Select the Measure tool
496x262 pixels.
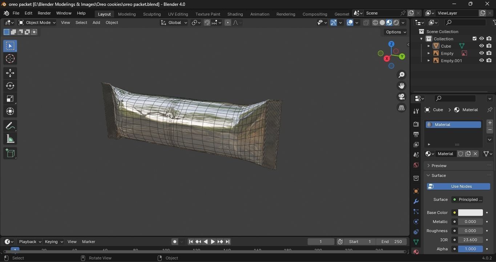click(x=10, y=139)
